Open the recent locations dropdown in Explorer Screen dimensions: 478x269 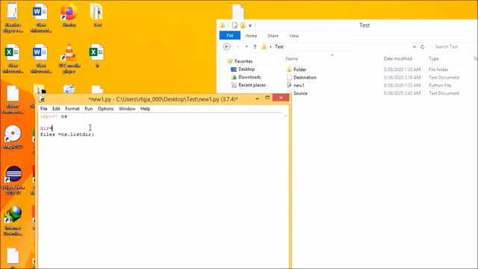click(246, 46)
